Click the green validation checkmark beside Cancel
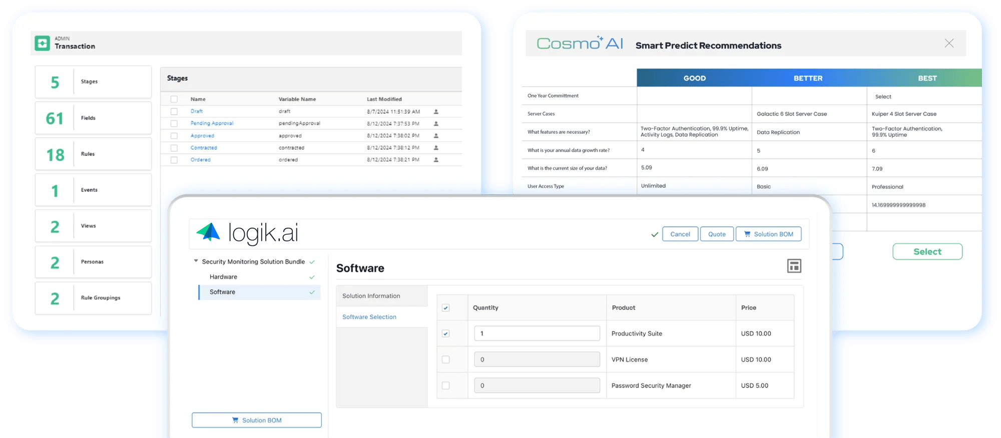Image resolution: width=1001 pixels, height=438 pixels. pos(654,234)
